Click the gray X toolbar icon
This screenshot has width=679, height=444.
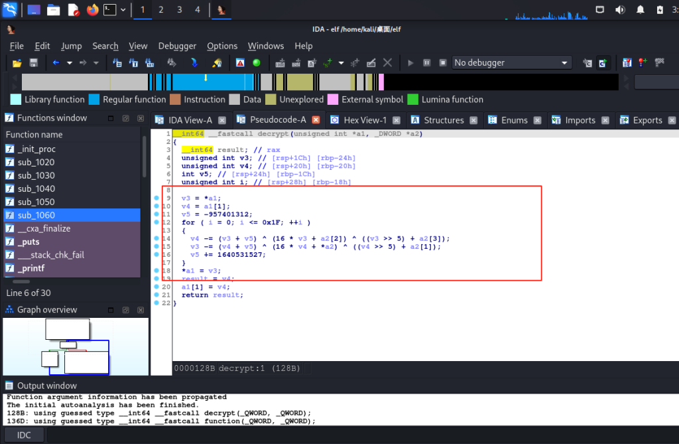coord(387,63)
